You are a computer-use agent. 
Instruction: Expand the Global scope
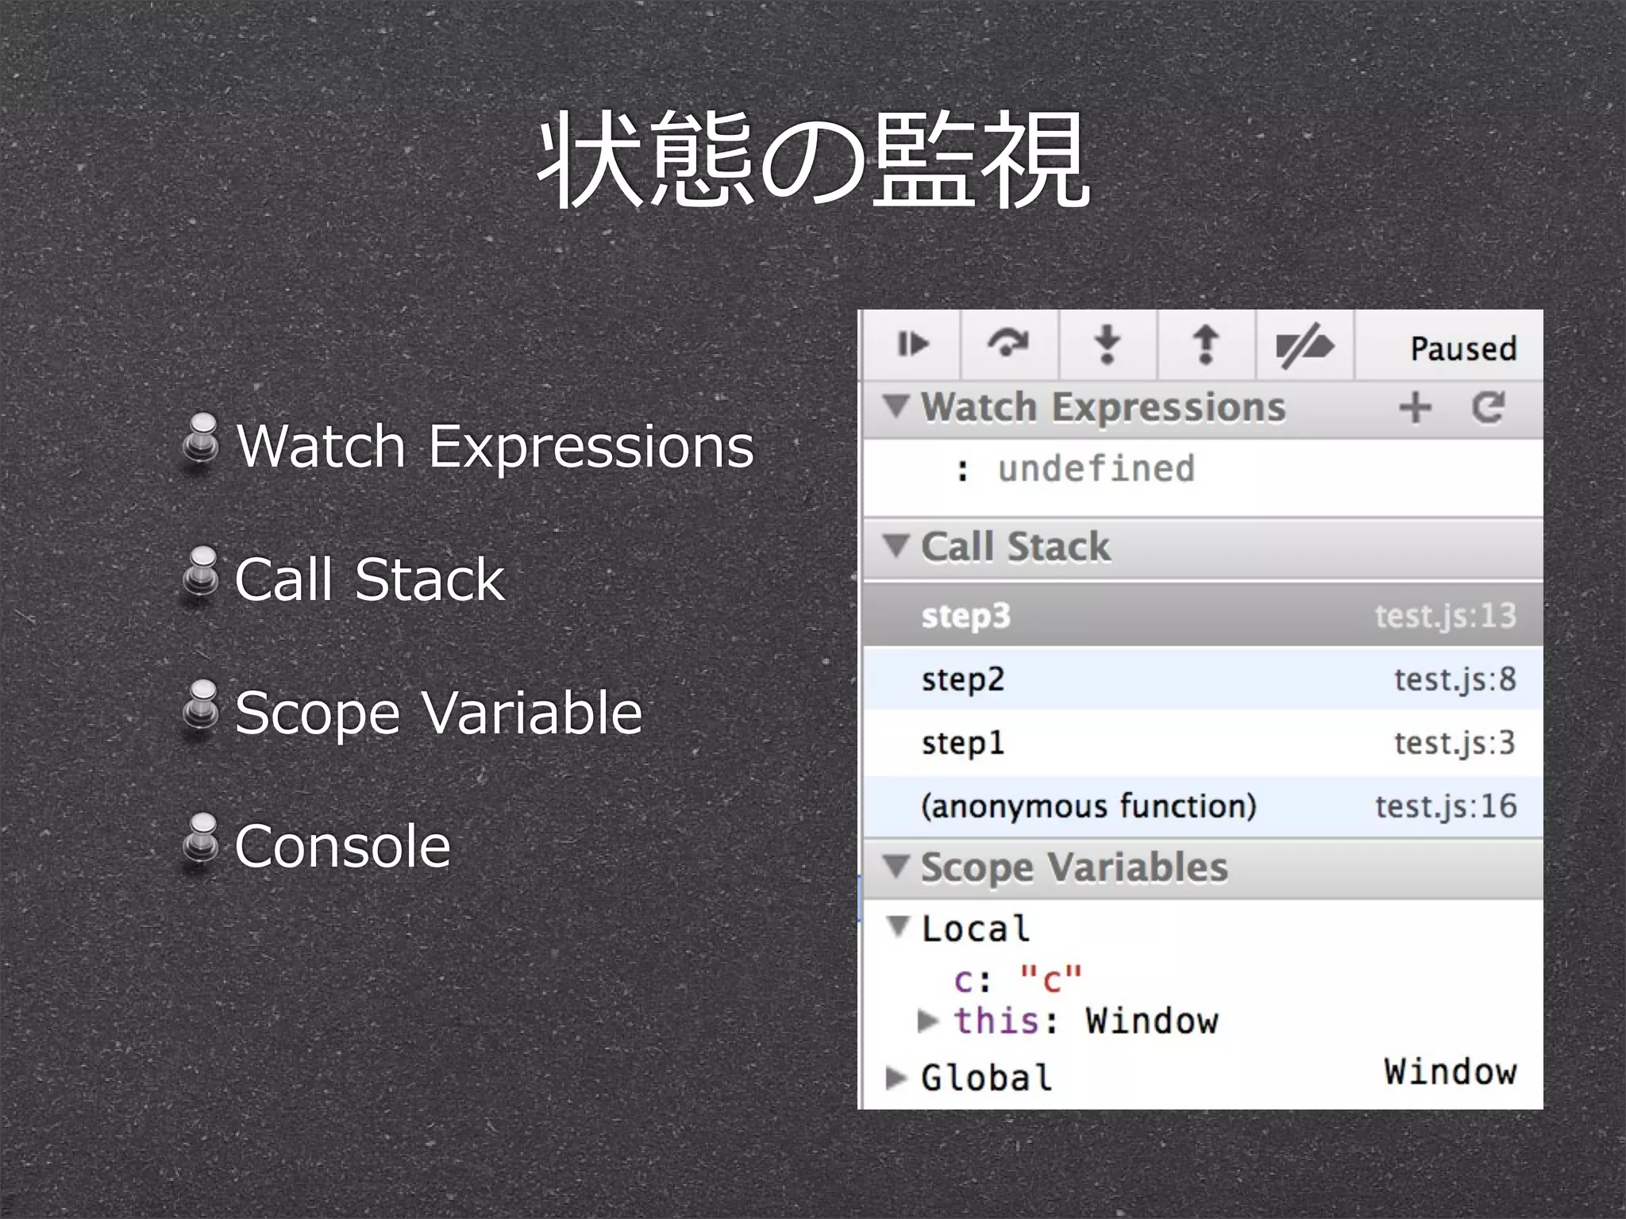(896, 1078)
